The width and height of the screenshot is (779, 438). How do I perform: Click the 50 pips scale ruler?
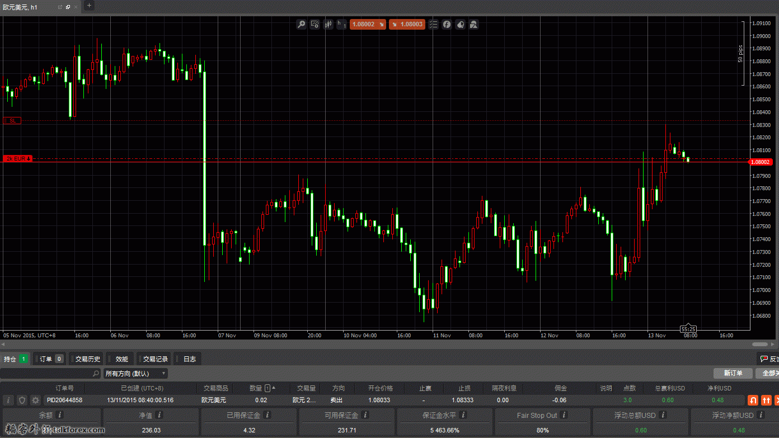[742, 54]
